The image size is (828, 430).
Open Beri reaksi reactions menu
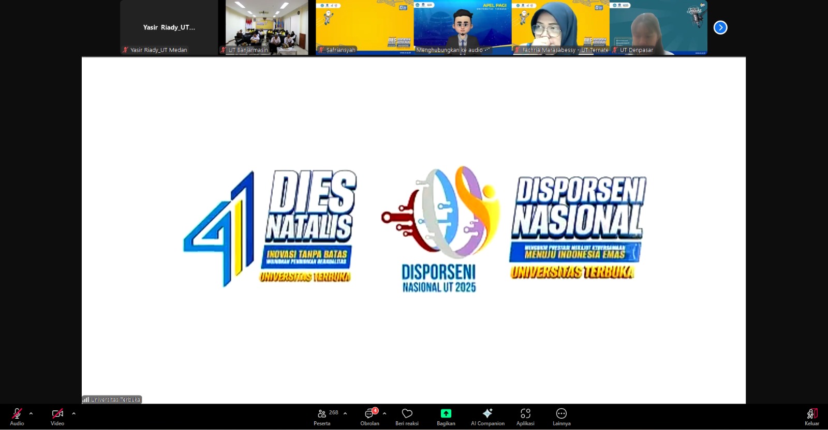[407, 417]
